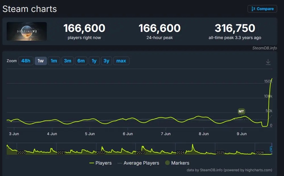Toggle Markers visibility in legend
Viewport: 284px width, 176px height.
pos(177,163)
